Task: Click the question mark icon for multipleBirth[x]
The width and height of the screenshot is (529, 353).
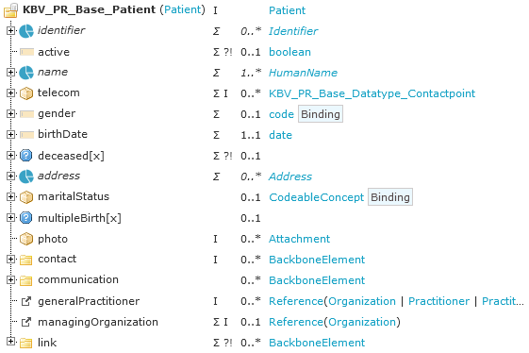Action: click(x=26, y=218)
